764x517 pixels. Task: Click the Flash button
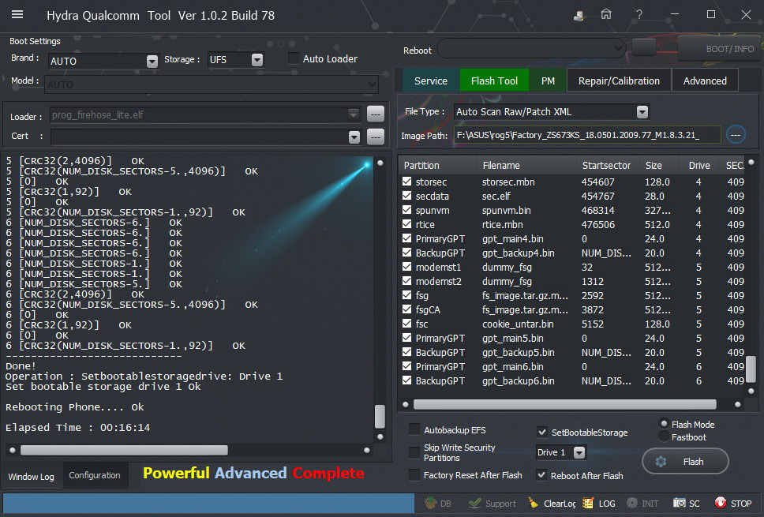[x=685, y=462]
